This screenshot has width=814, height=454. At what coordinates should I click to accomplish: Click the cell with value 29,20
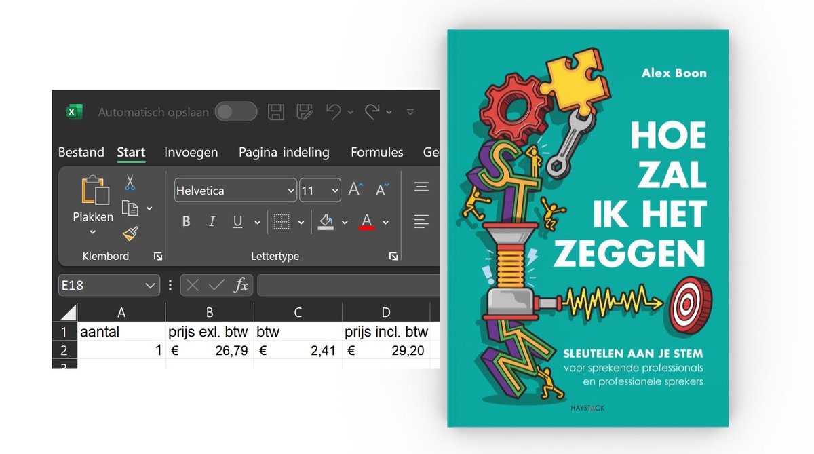386,350
